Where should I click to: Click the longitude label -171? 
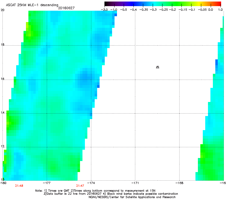[x=135, y=183]
